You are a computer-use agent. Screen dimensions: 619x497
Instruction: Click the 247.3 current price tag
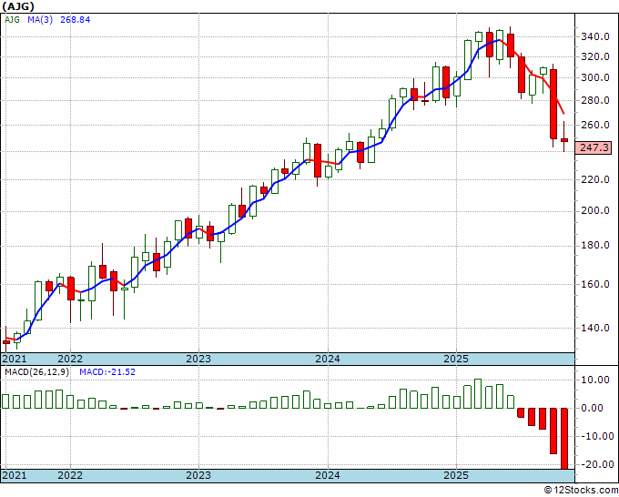coord(594,148)
